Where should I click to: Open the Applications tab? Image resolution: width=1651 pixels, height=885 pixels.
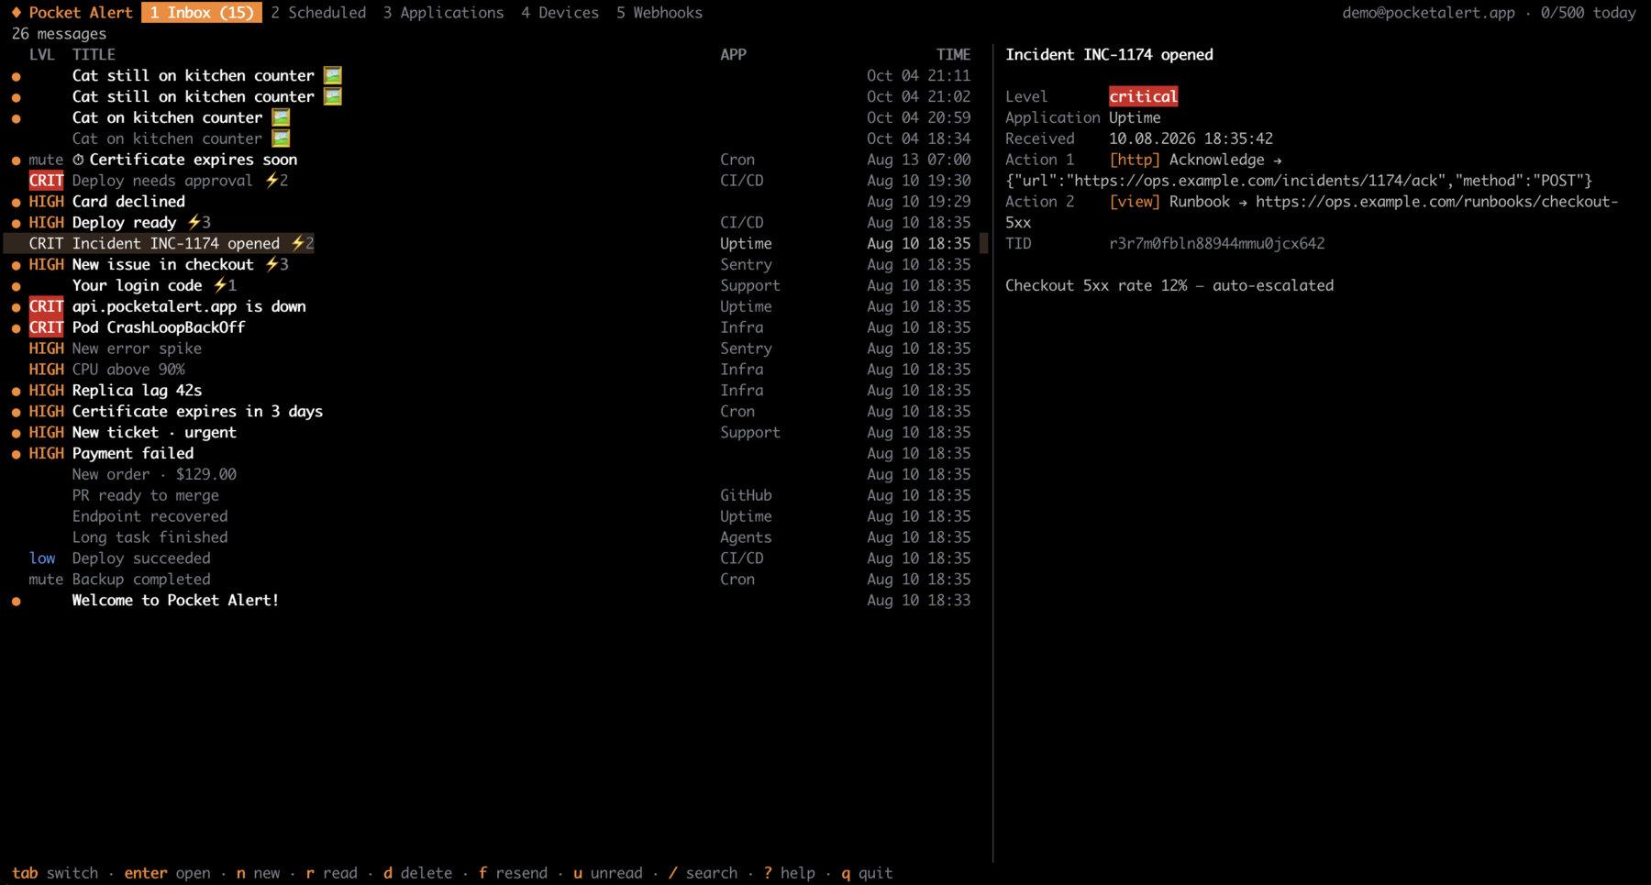443,13
